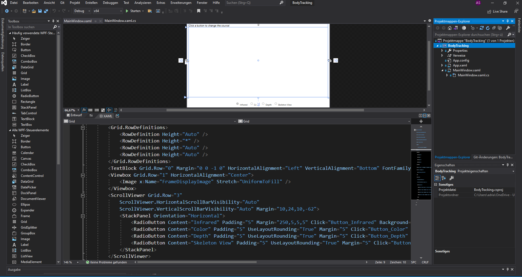522x277 pixels.
Task: Pin the Eigenschaften panel
Action: (507, 165)
